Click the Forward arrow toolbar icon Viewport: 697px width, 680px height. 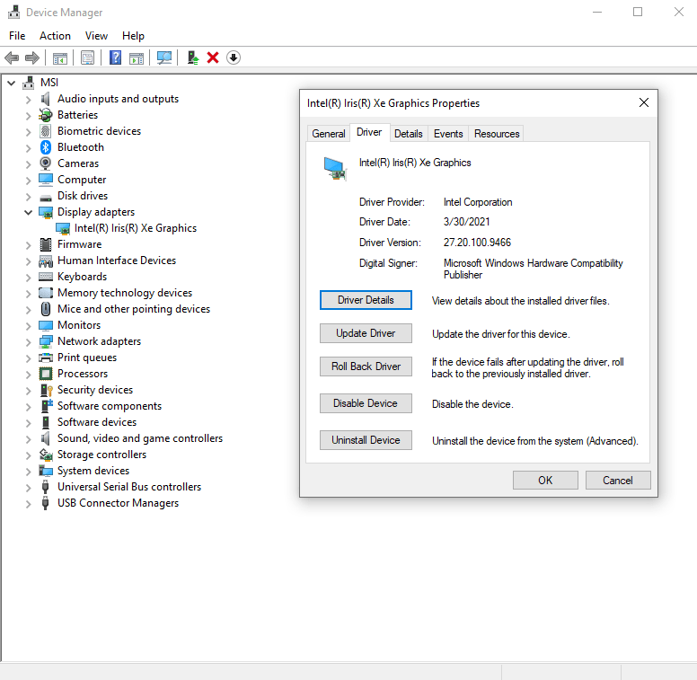click(x=32, y=57)
